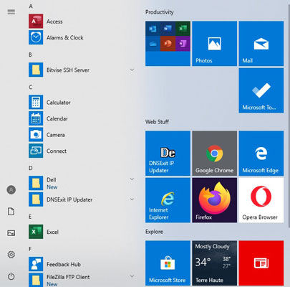The width and height of the screenshot is (290, 287).
Task: Launch Access from the app list
Action: (x=82, y=22)
